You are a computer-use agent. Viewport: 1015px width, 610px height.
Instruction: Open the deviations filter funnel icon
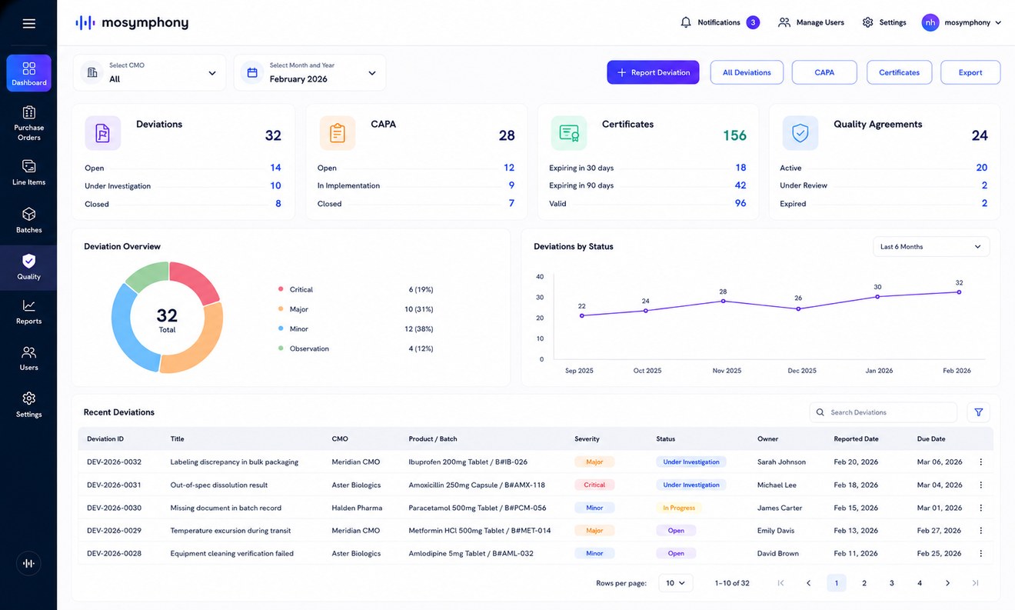pyautogui.click(x=978, y=412)
